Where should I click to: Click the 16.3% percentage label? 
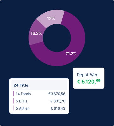click(x=36, y=33)
